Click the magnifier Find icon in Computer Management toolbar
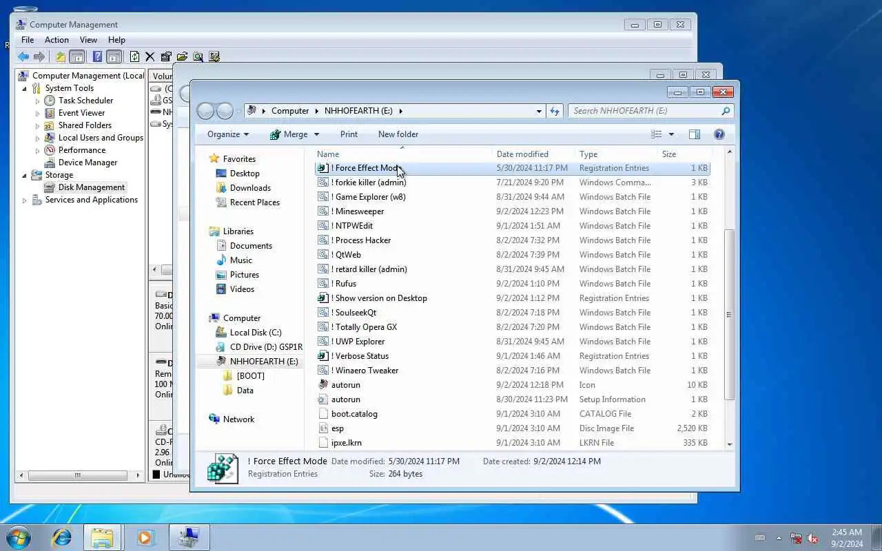The image size is (882, 551). [198, 57]
